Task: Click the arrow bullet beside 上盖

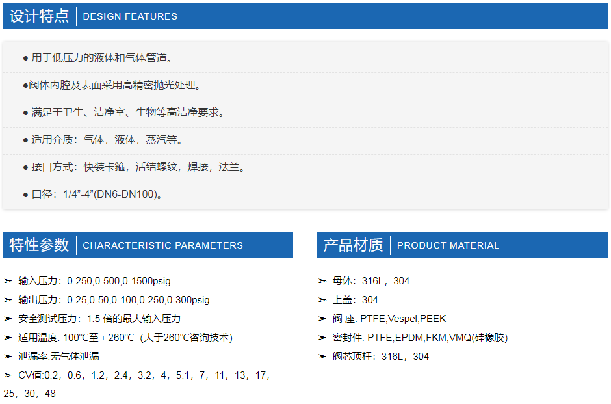Action: tap(322, 300)
